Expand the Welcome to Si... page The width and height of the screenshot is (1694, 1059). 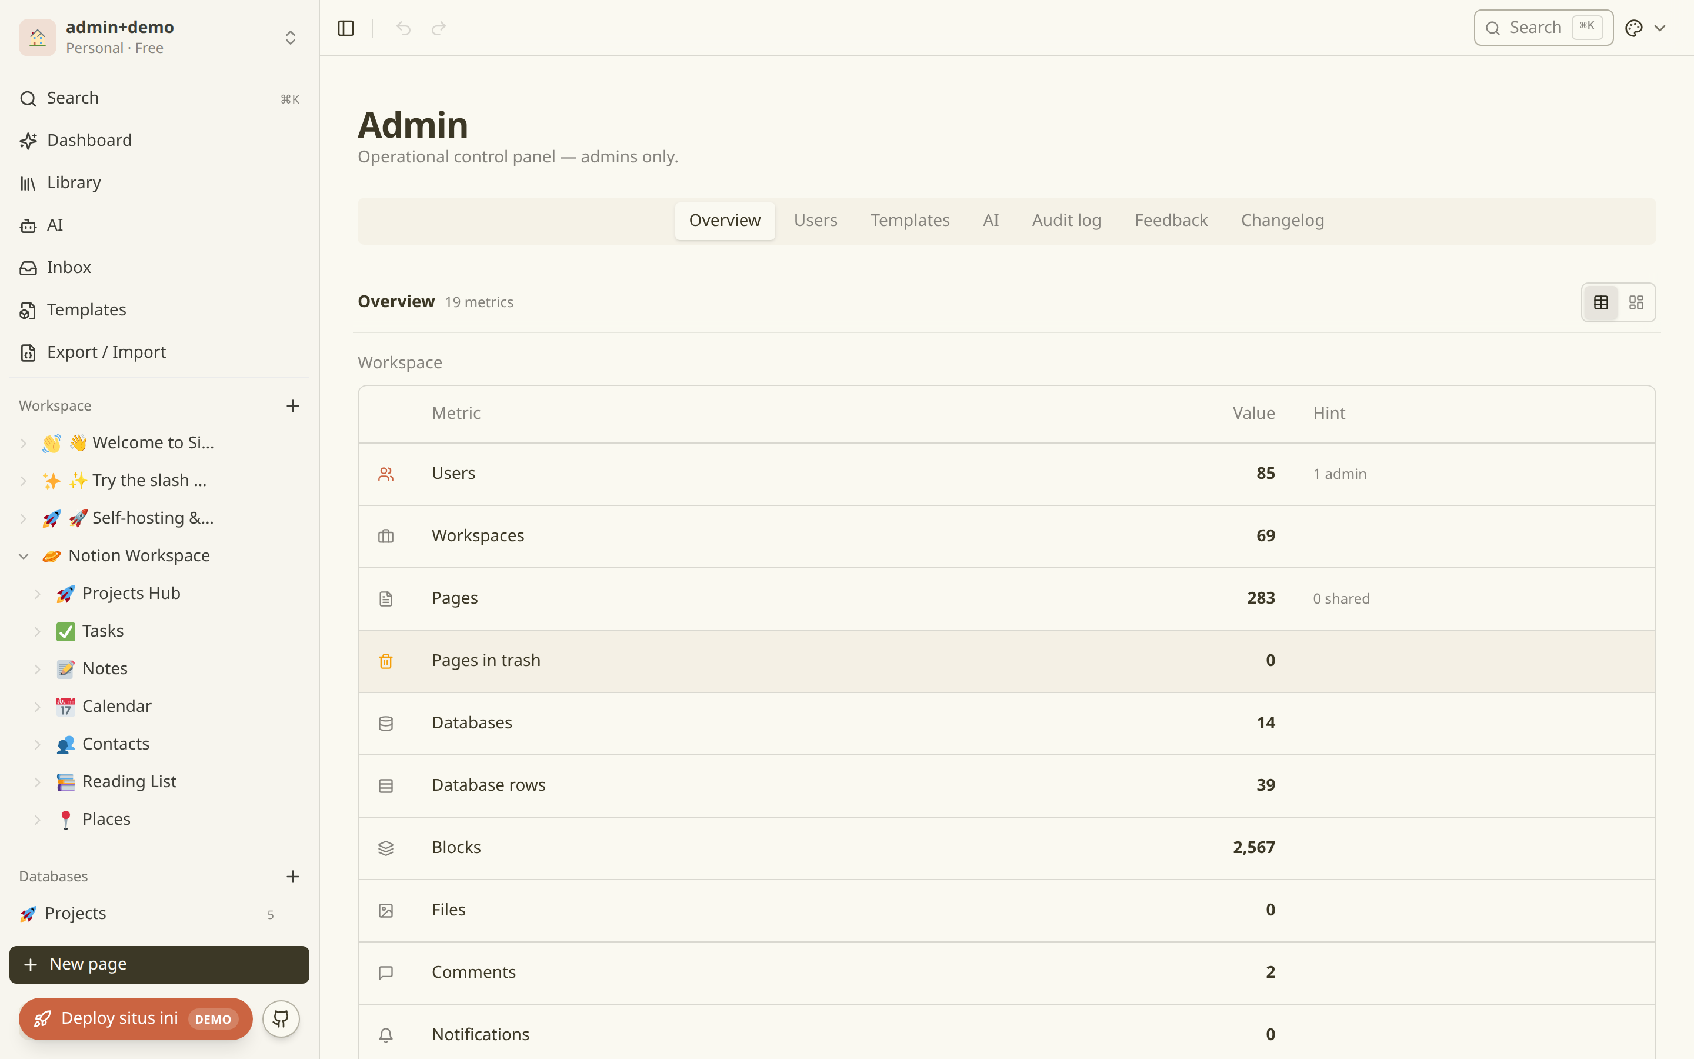(23, 444)
